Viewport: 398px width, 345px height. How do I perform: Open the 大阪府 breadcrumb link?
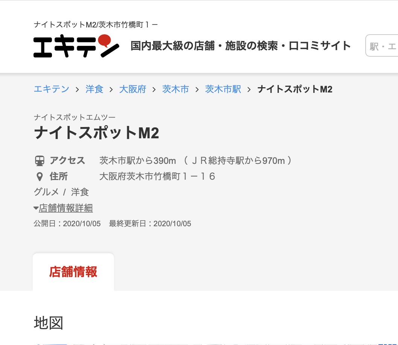click(x=133, y=89)
